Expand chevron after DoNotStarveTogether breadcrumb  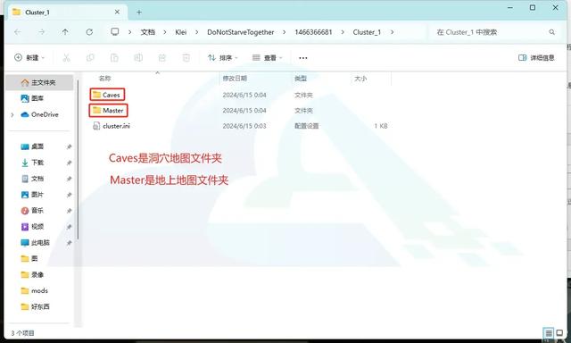tap(284, 32)
